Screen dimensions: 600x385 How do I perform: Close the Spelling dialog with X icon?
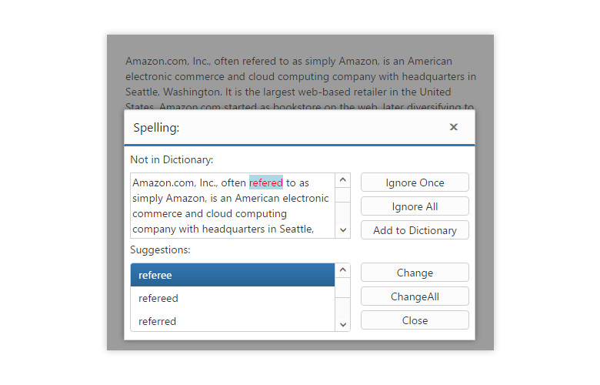coord(454,127)
